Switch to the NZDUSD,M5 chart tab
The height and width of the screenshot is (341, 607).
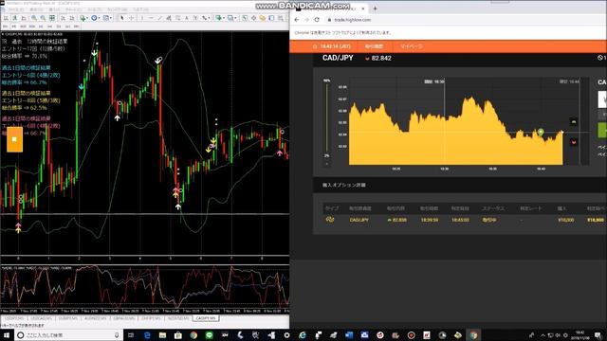(177, 318)
